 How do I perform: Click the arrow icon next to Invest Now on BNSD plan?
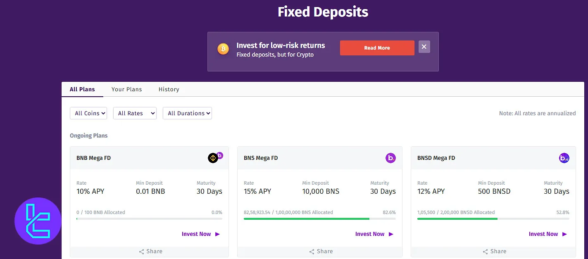(x=565, y=234)
